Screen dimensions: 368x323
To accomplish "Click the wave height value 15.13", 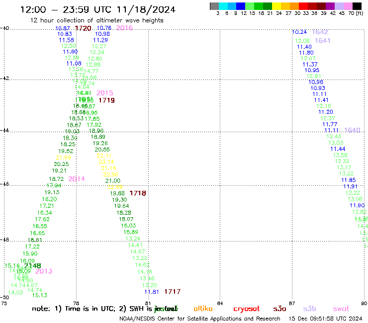I will coord(39,295).
